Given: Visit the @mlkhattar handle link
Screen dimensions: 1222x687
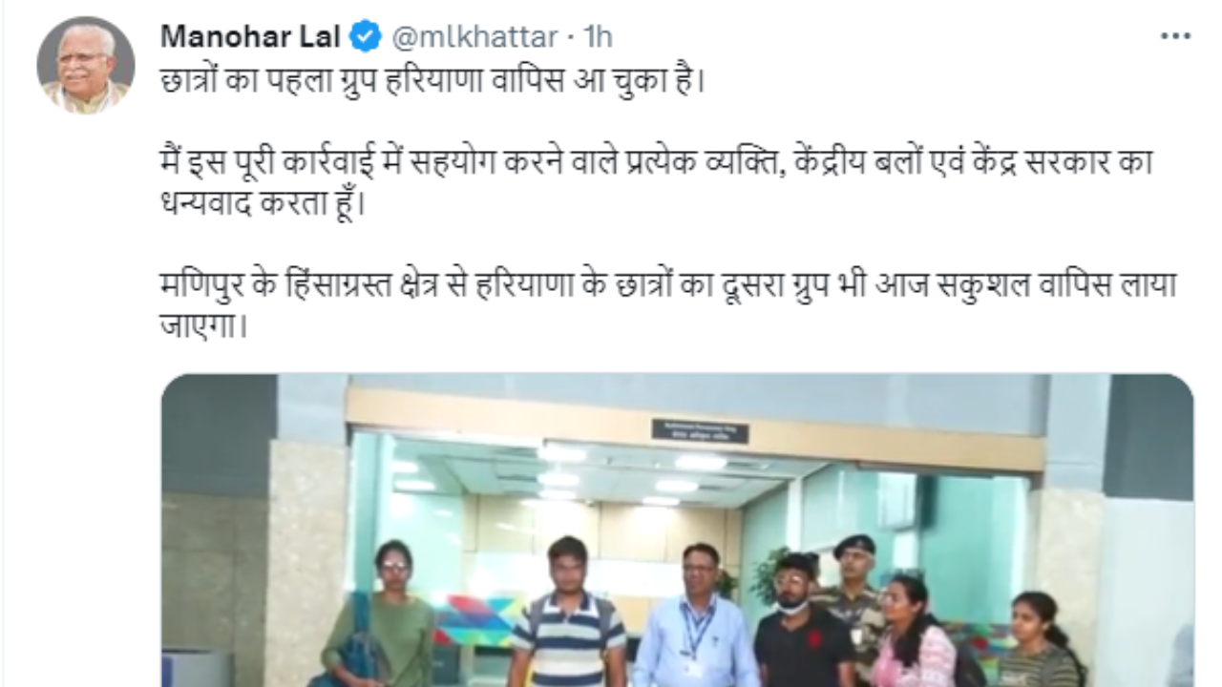Looking at the screenshot, I should tap(474, 37).
